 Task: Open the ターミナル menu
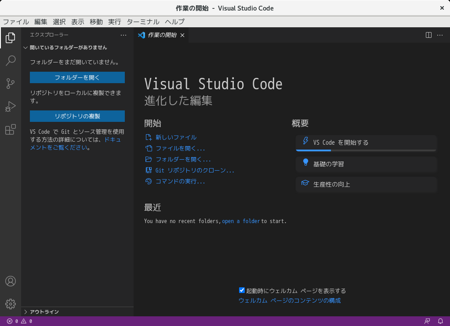(x=143, y=22)
